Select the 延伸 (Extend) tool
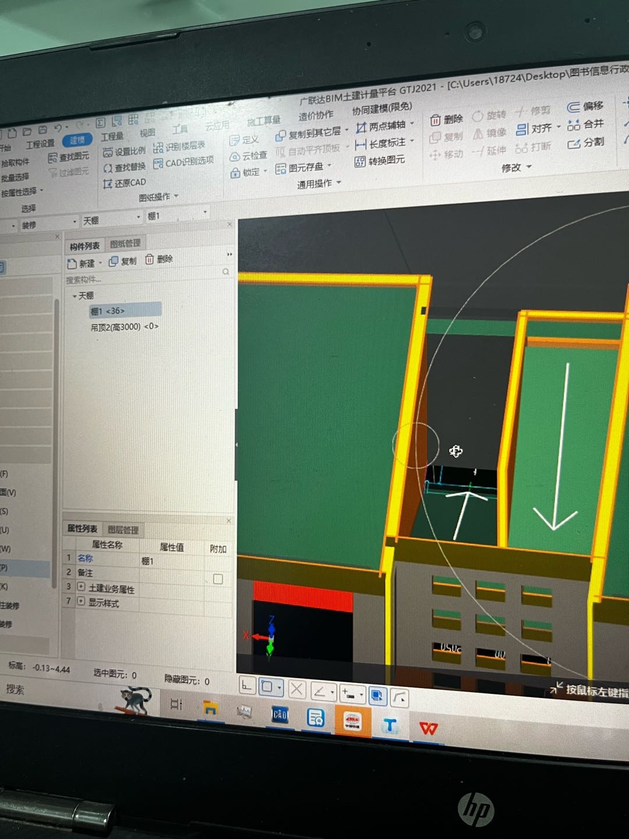Screen dimensions: 629x839 pyautogui.click(x=489, y=151)
